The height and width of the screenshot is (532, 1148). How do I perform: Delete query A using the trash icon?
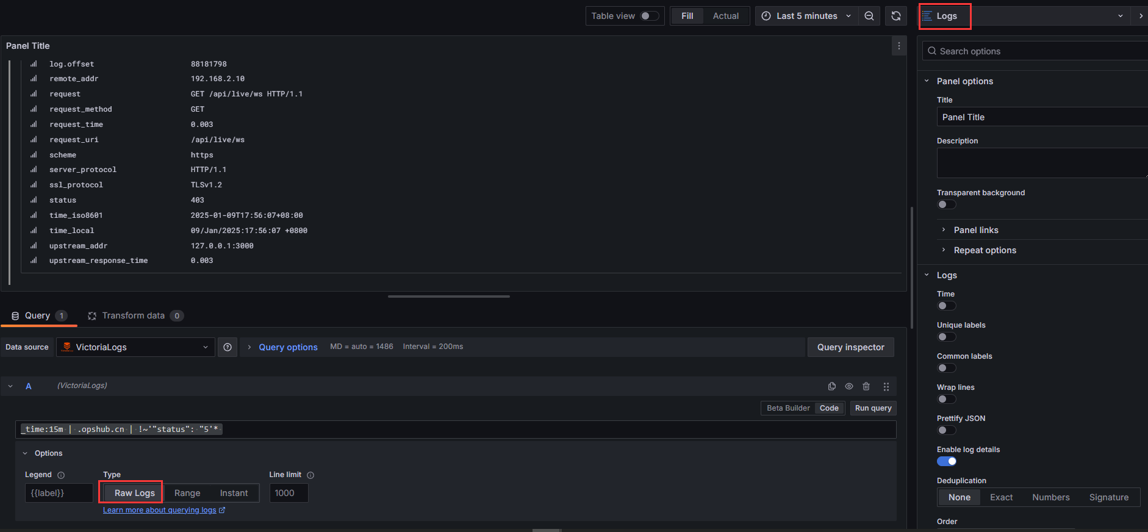(x=866, y=386)
